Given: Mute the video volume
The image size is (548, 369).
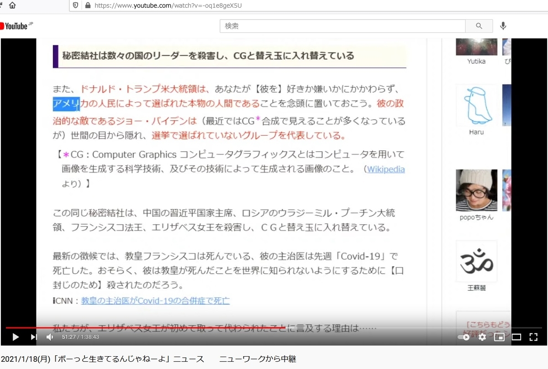Looking at the screenshot, I should (50, 337).
